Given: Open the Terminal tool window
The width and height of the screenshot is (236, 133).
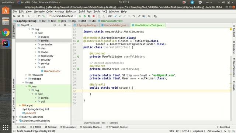Looking at the screenshot, I should pos(51,127).
